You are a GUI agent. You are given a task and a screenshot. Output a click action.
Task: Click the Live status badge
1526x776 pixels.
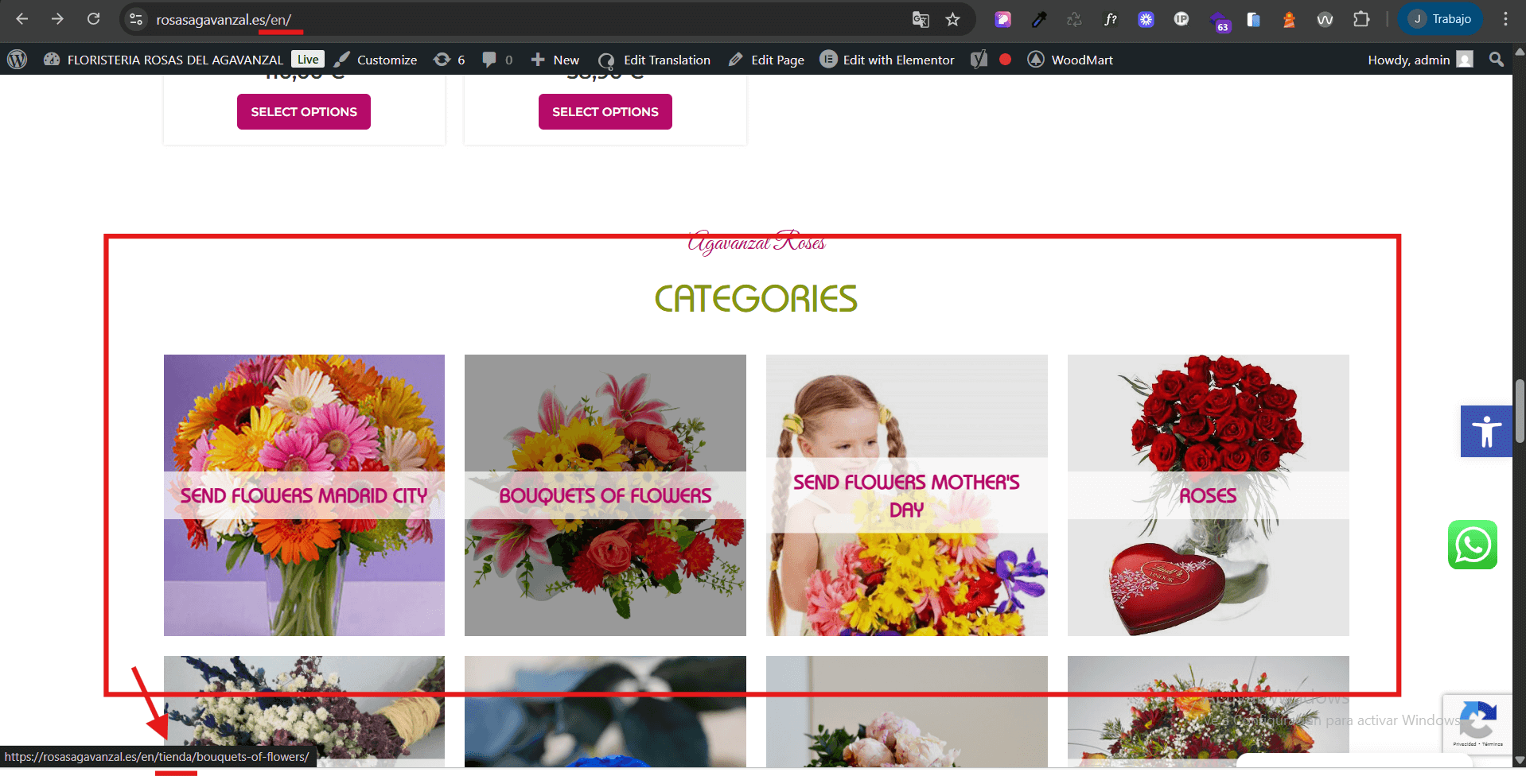pos(308,60)
